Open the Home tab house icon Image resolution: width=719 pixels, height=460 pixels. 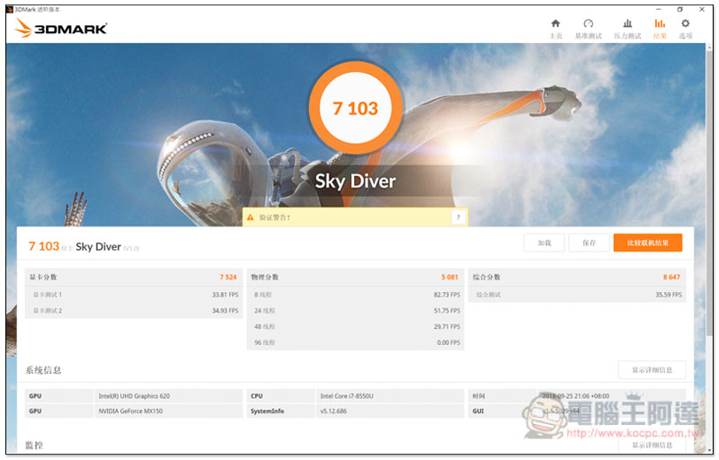(555, 24)
